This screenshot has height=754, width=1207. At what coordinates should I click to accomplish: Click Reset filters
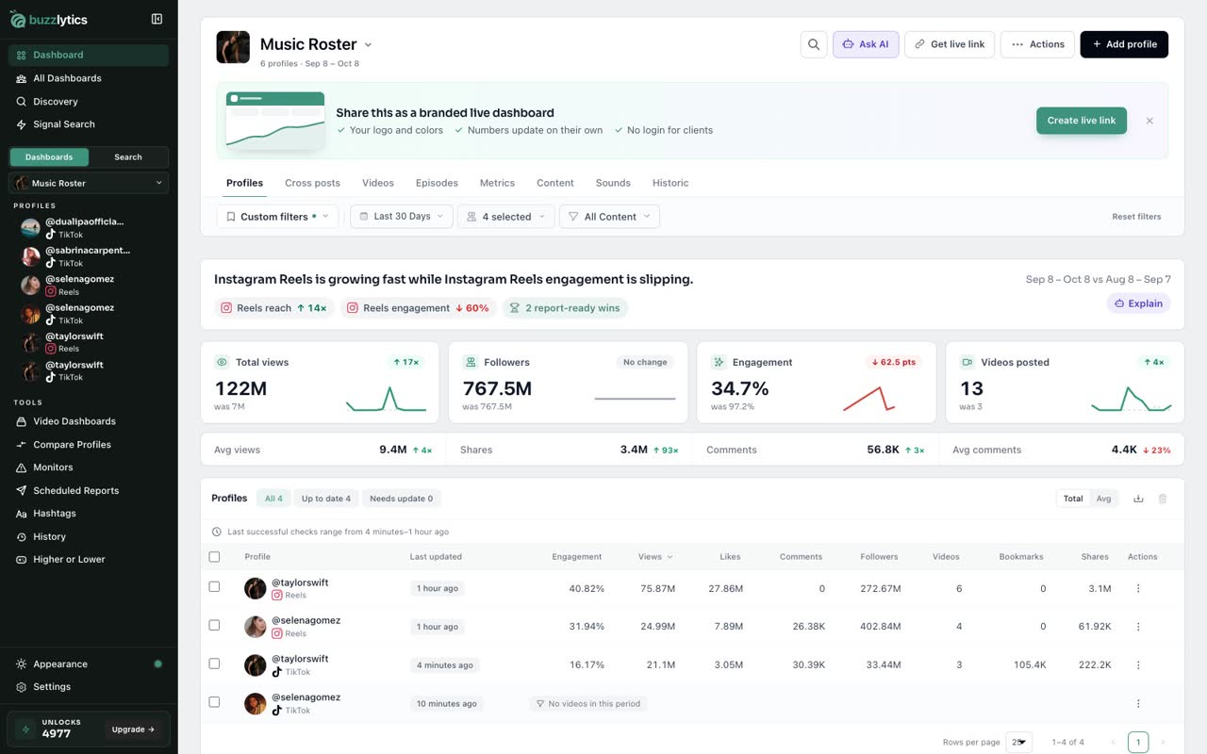[x=1136, y=217]
